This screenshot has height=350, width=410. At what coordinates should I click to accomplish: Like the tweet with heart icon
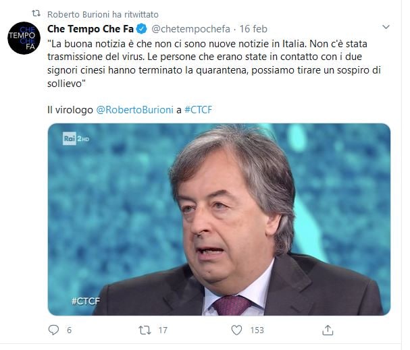click(236, 330)
